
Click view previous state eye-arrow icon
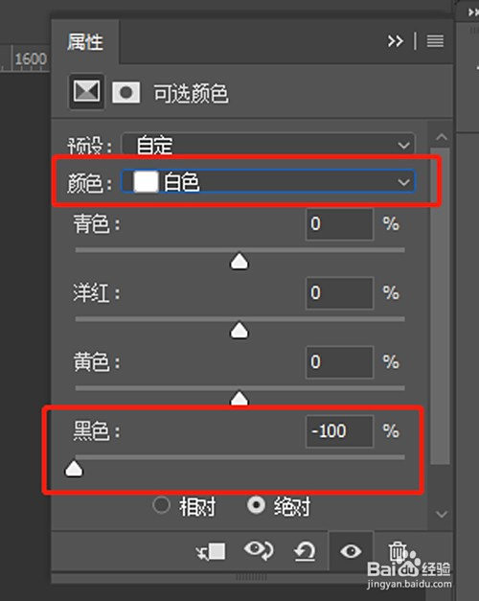[x=259, y=551]
